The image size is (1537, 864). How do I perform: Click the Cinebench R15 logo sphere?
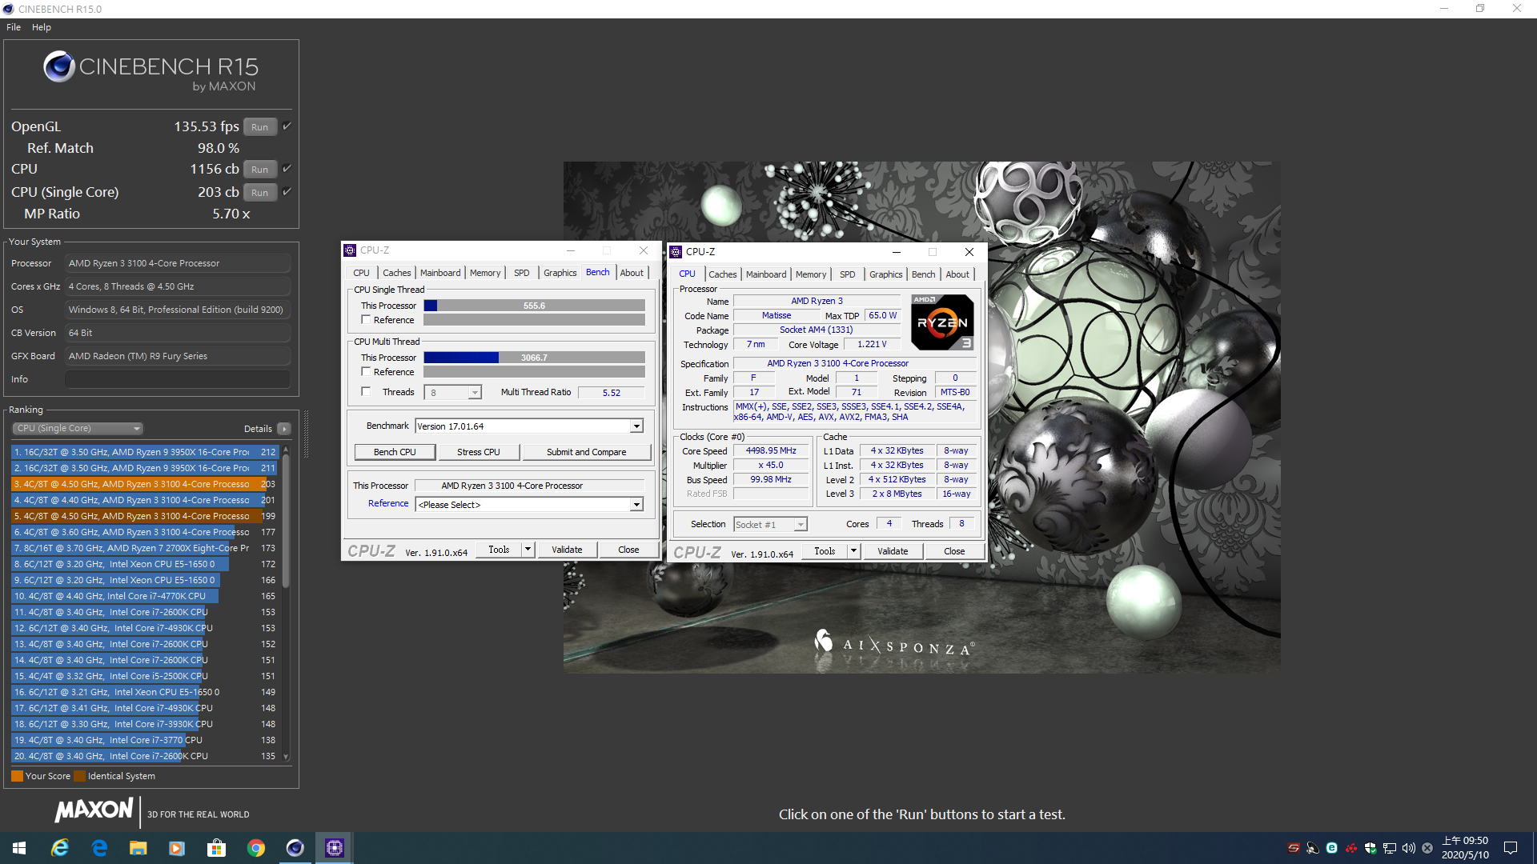[x=59, y=66]
